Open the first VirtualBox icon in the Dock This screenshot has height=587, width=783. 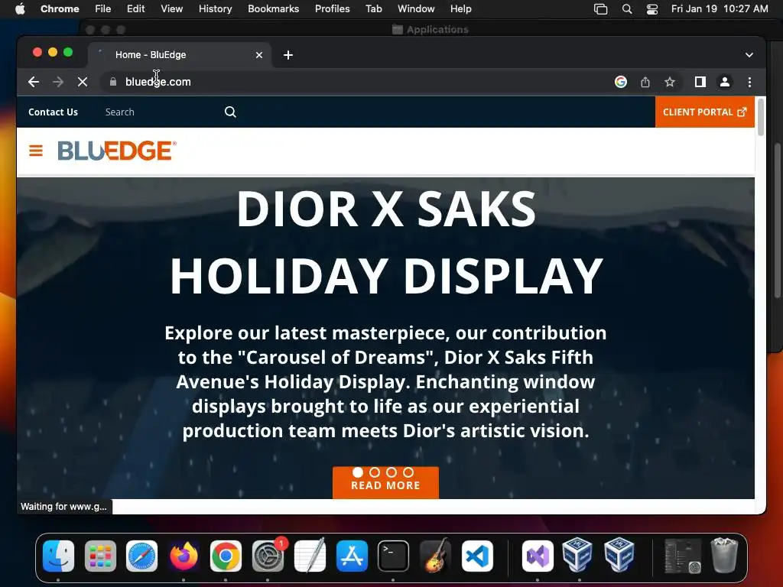[x=577, y=555]
